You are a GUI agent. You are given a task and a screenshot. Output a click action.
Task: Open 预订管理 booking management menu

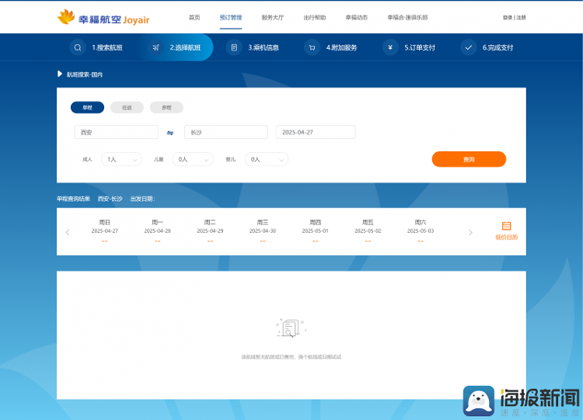point(231,17)
